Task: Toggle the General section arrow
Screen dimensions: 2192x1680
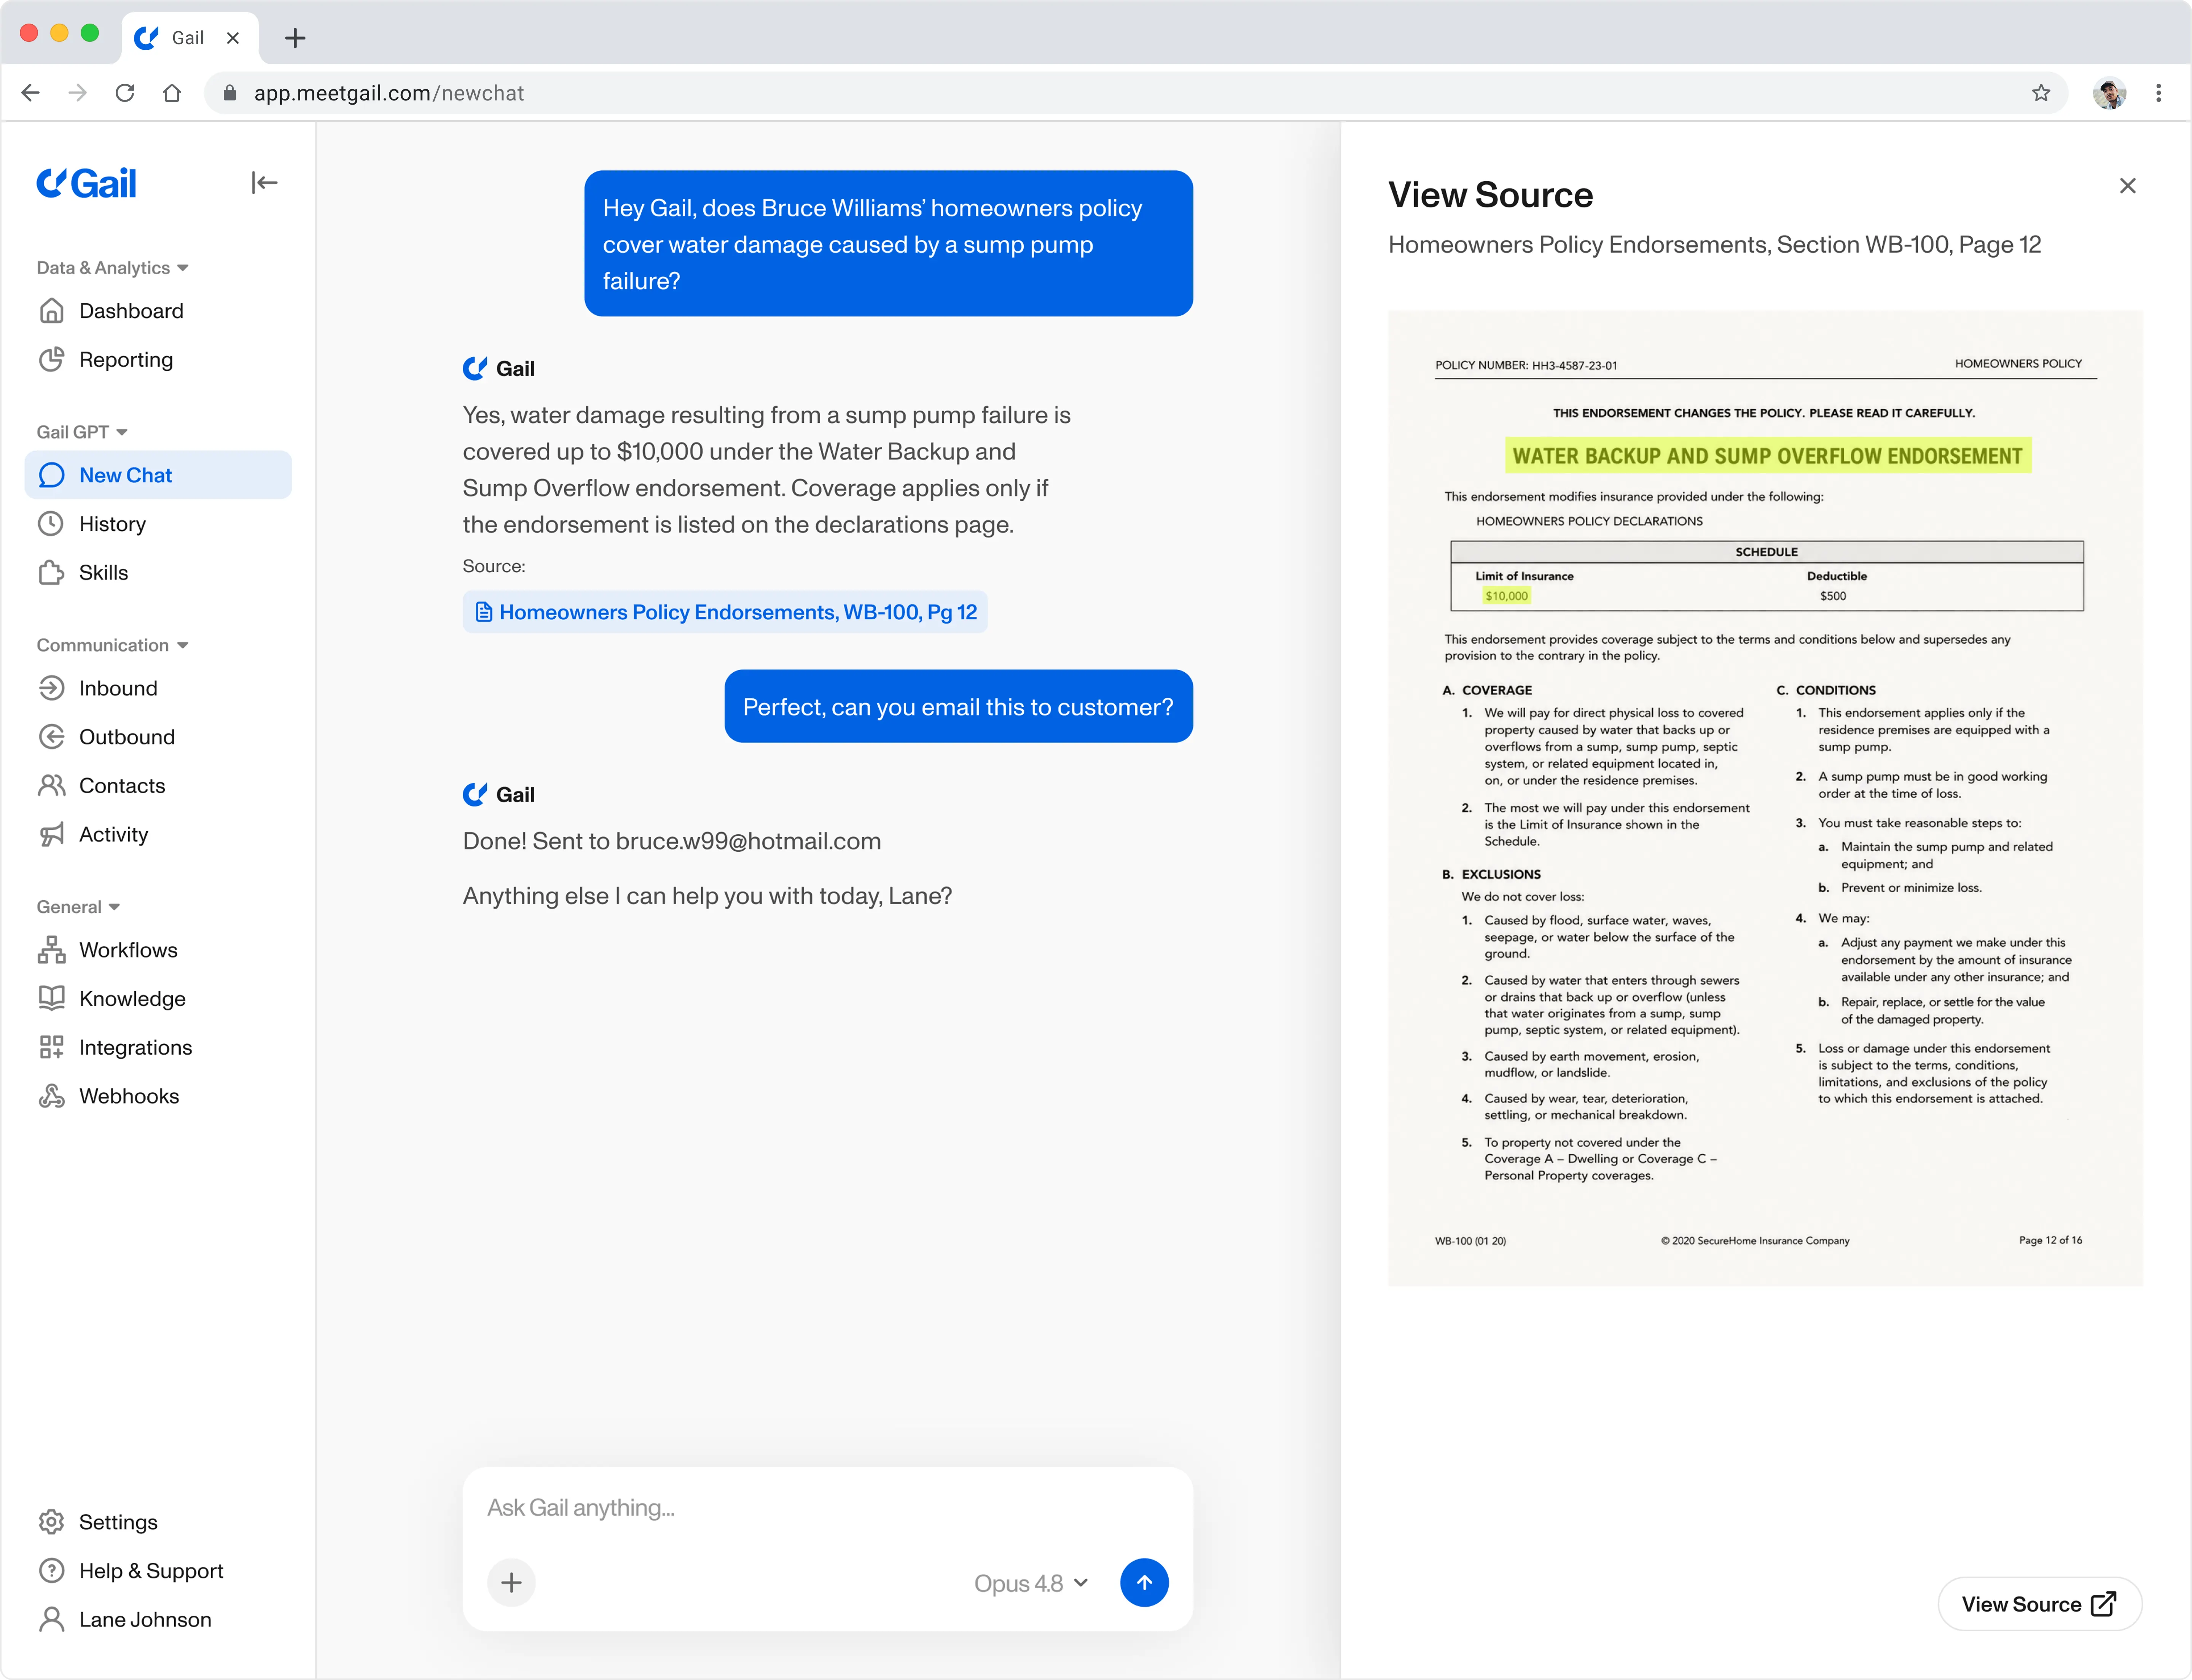Action: click(x=114, y=907)
